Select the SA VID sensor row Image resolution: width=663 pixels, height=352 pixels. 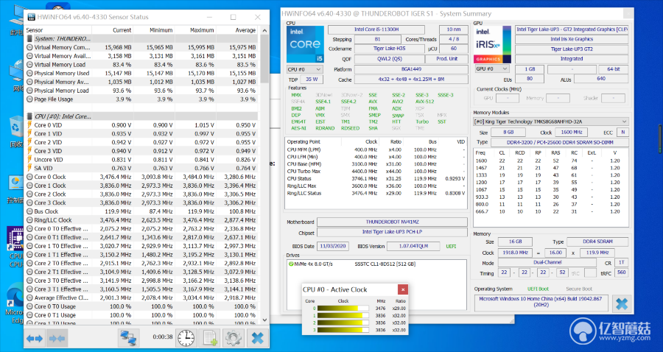click(x=142, y=168)
